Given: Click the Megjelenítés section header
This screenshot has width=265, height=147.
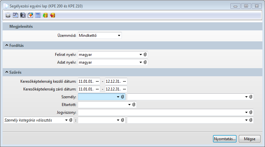Looking at the screenshot, I should click(132, 26).
